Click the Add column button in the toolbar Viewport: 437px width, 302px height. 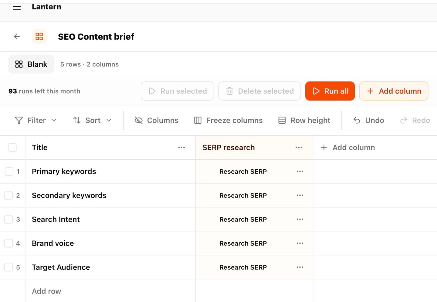(x=394, y=91)
